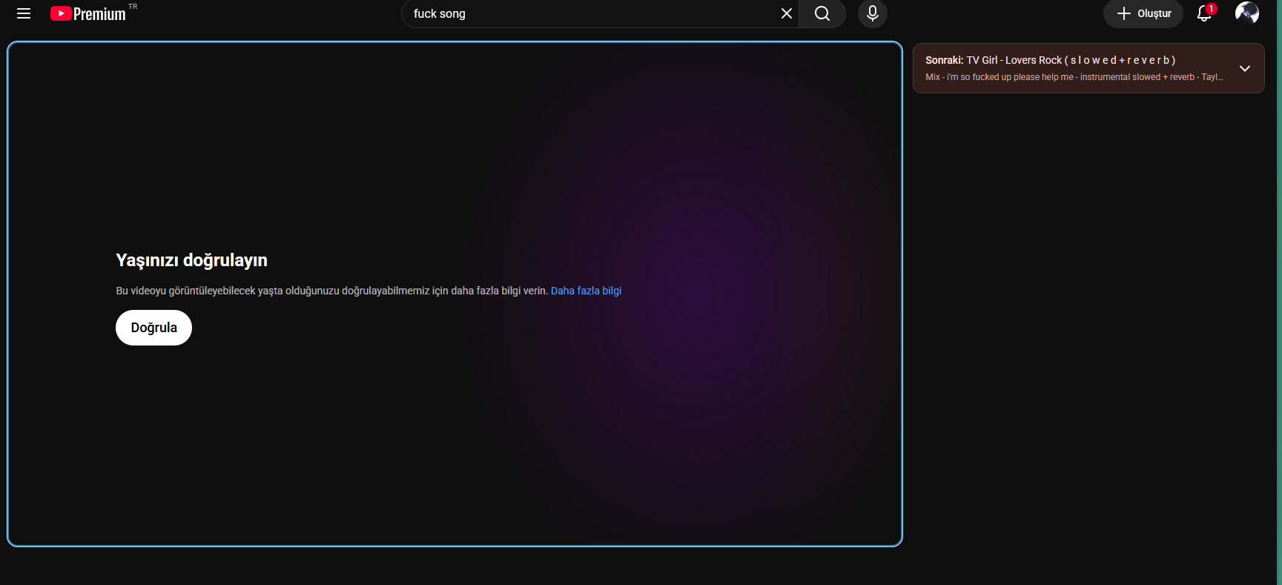Clear the search box text
Screen dimensions: 1282x585
coord(786,13)
